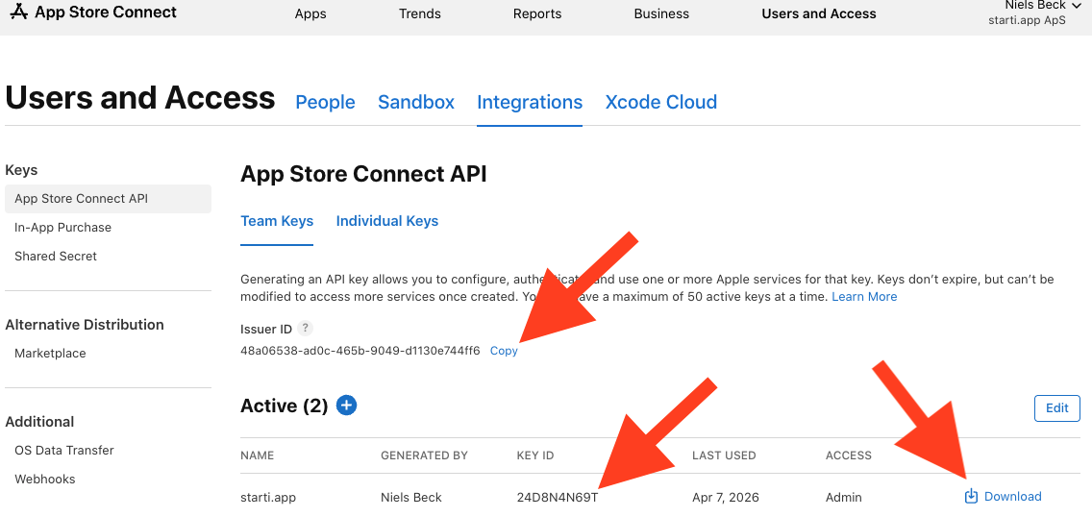This screenshot has width=1092, height=517.
Task: Click the GENERATED BY column header
Action: (424, 455)
